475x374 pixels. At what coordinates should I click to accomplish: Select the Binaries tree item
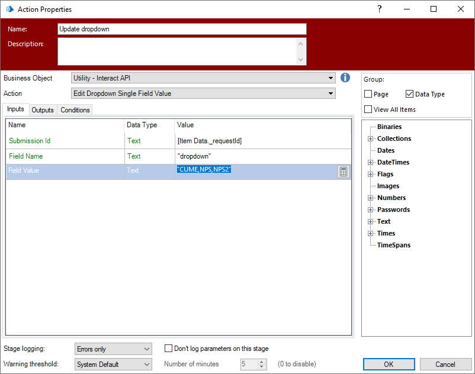tap(389, 127)
